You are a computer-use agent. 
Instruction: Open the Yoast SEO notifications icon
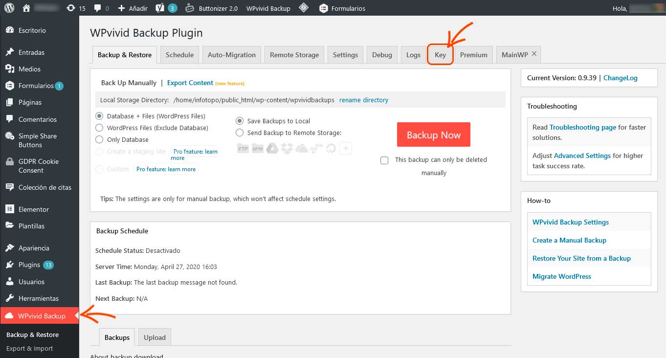click(x=160, y=8)
